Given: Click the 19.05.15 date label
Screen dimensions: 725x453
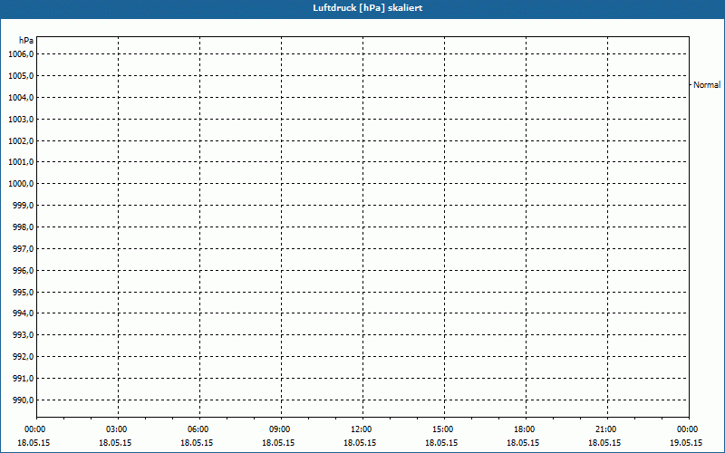Looking at the screenshot, I should [x=686, y=443].
